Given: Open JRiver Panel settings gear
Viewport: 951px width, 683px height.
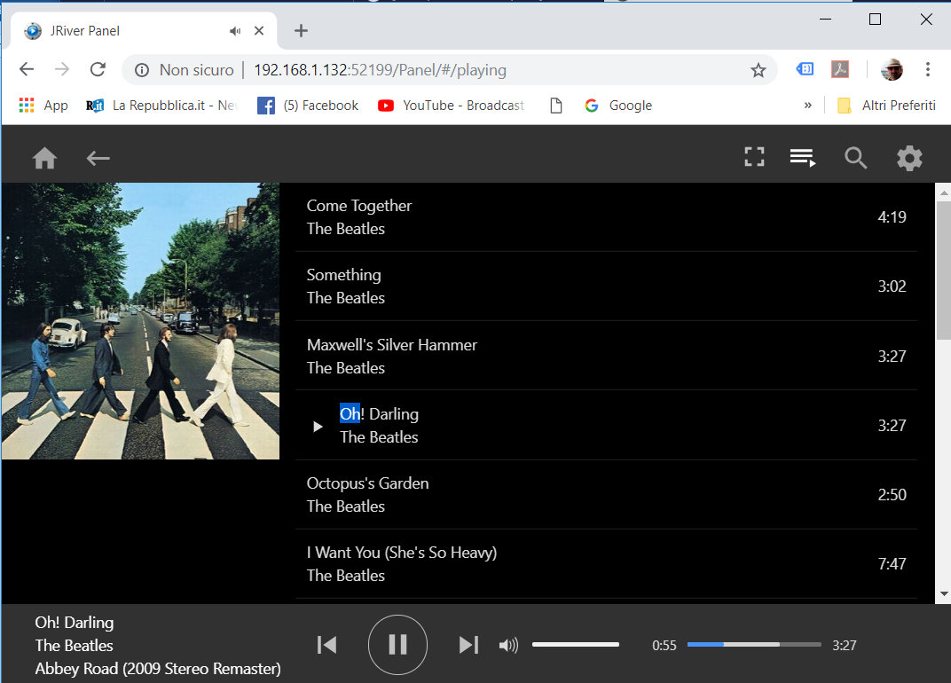Looking at the screenshot, I should (x=909, y=158).
